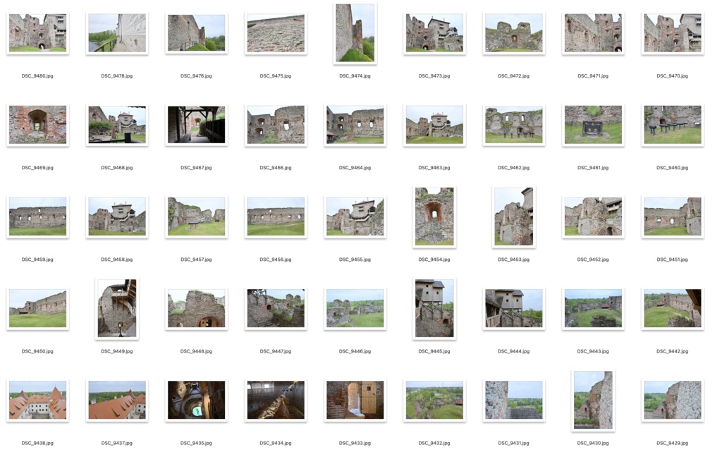Click the filename label DSC_9442.jpg

coord(672,351)
